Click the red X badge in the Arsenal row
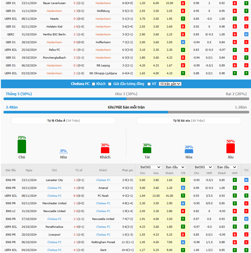This screenshot has width=251, height=253. pyautogui.click(x=246, y=188)
